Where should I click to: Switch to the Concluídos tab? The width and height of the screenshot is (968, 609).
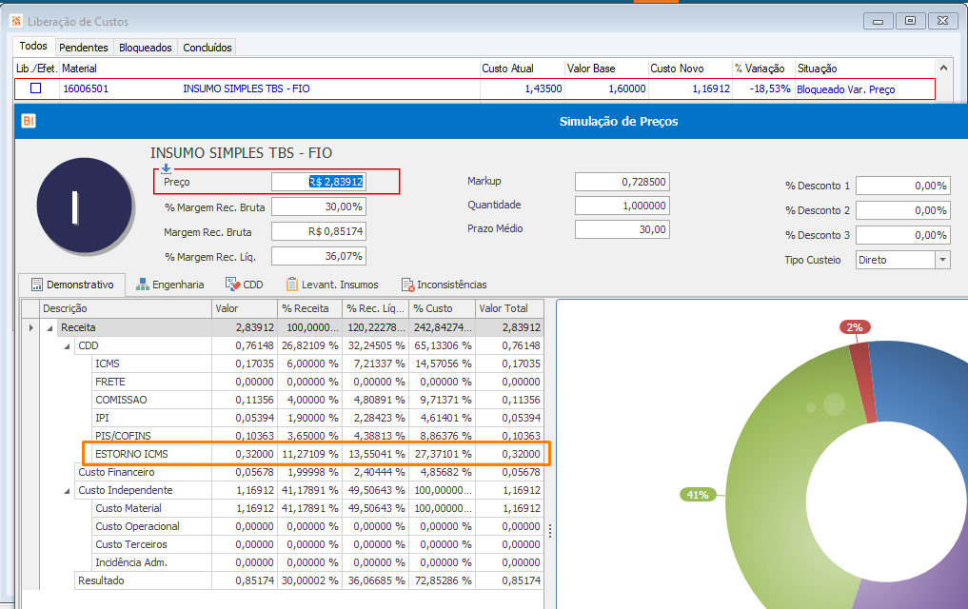tap(207, 48)
